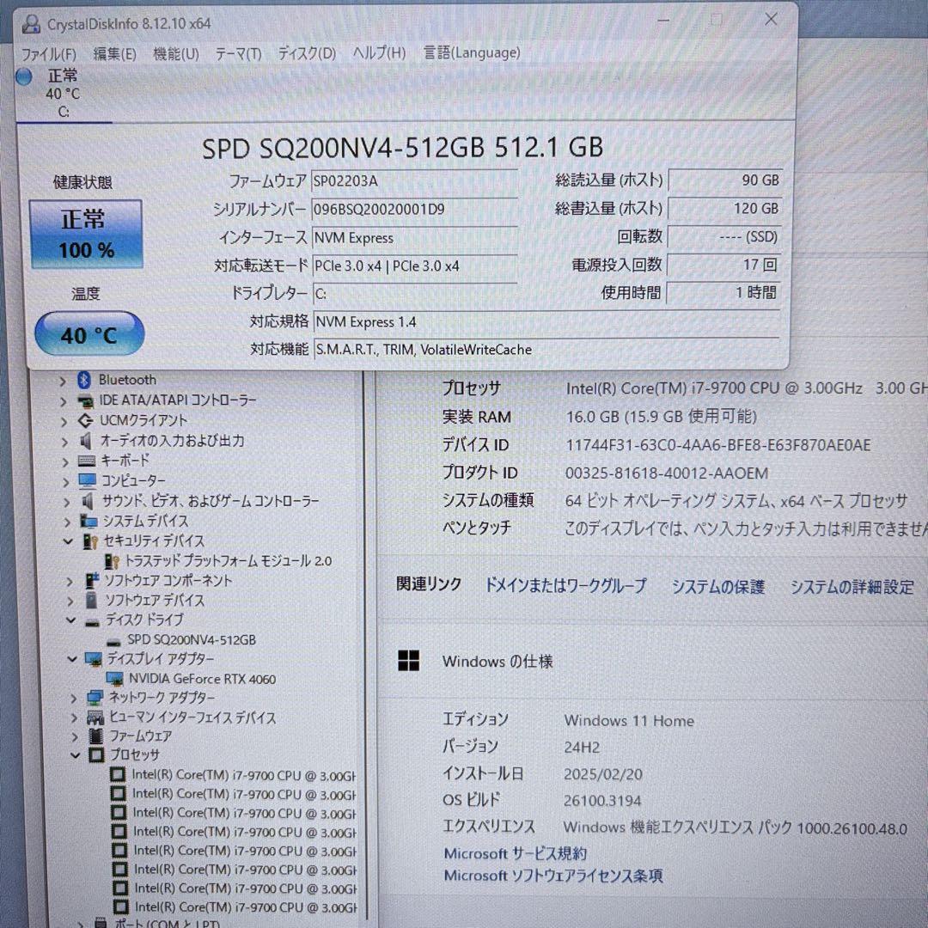Click the ディスプレイ アダプター category icon

pos(94,659)
